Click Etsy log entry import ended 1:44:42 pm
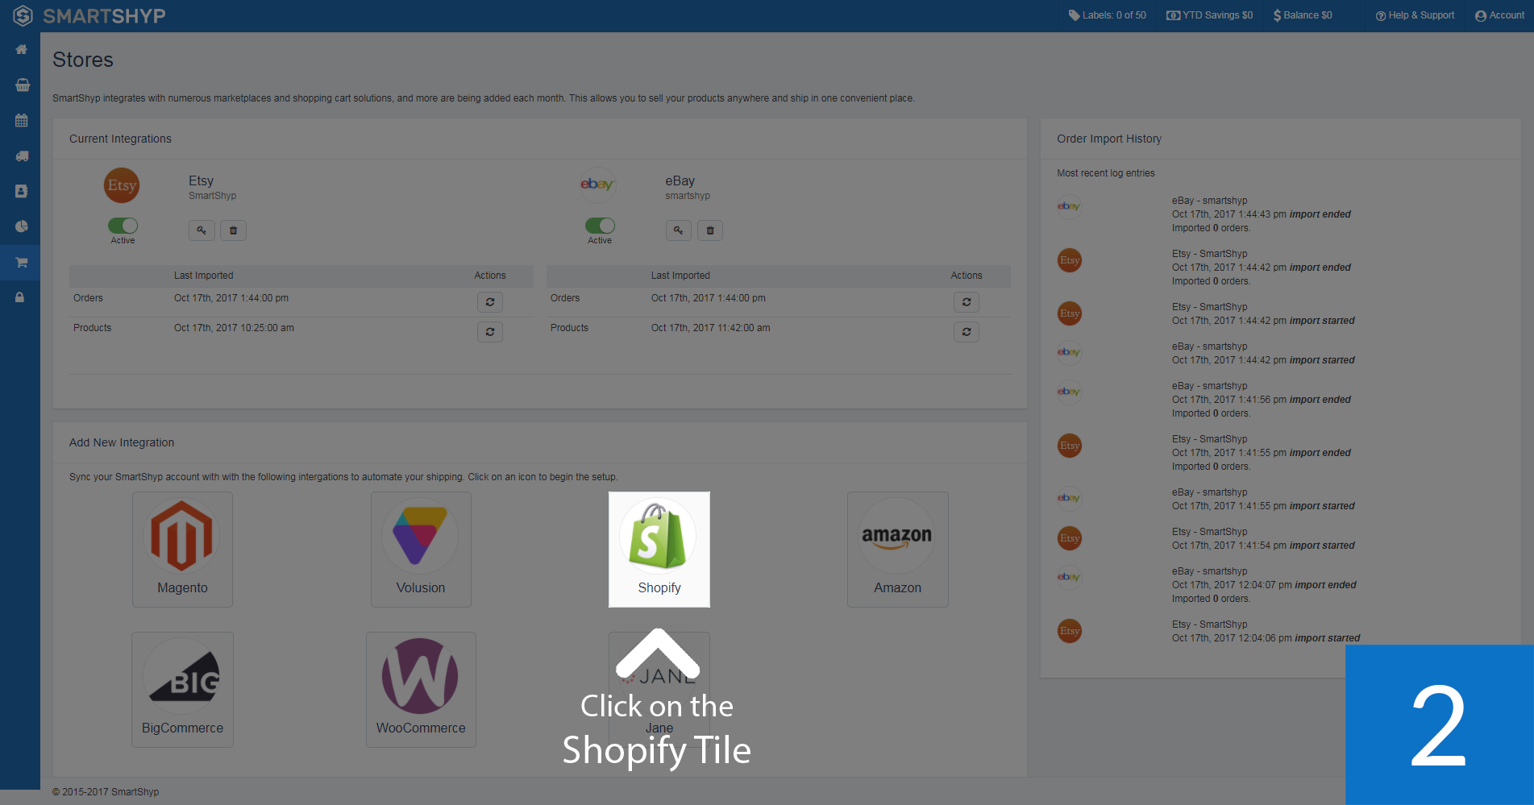Image resolution: width=1534 pixels, height=805 pixels. pos(1261,268)
